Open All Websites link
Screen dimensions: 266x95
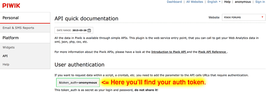pyautogui.click(x=195, y=2)
